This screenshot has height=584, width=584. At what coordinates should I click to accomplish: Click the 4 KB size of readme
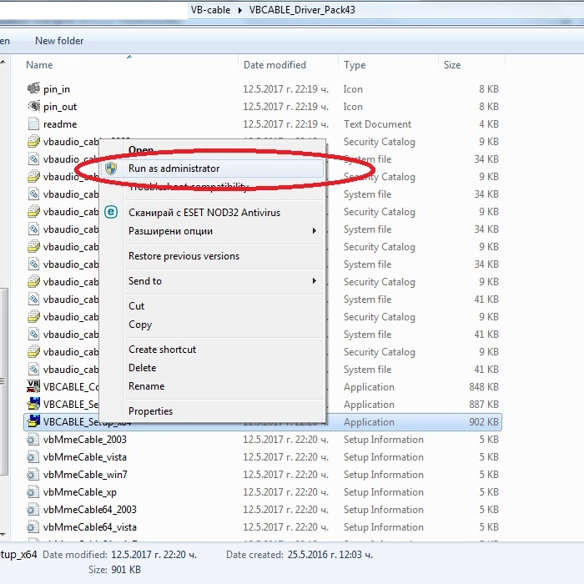click(489, 124)
